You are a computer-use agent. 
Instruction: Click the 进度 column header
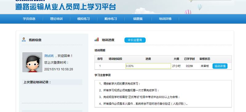pos(148,59)
